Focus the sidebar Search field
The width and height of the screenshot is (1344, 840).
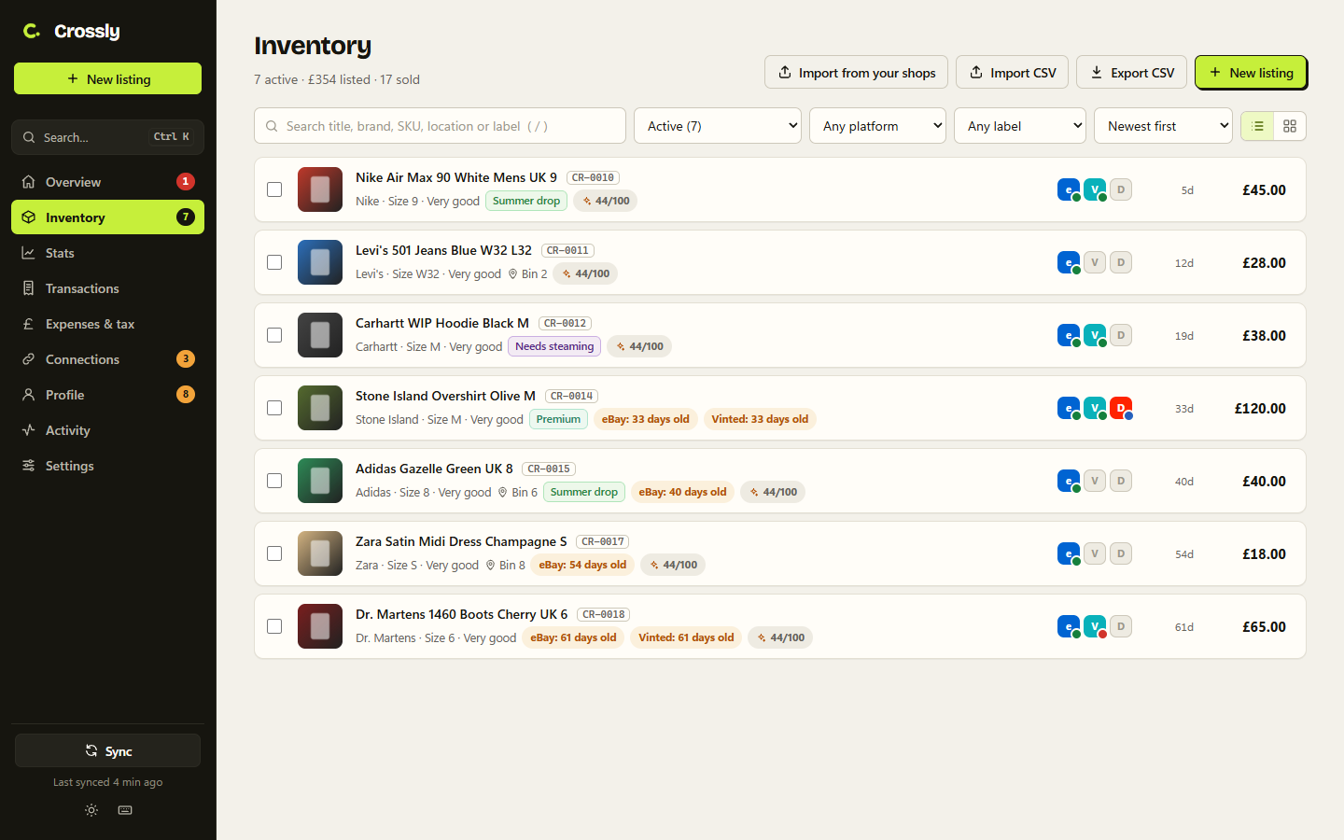(x=107, y=137)
